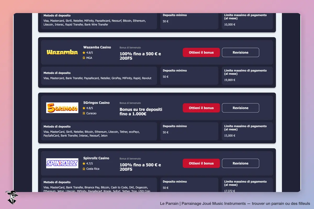Open the Spinrollz Casino Revisione
Screen dimensions: 314x209
click(x=240, y=163)
